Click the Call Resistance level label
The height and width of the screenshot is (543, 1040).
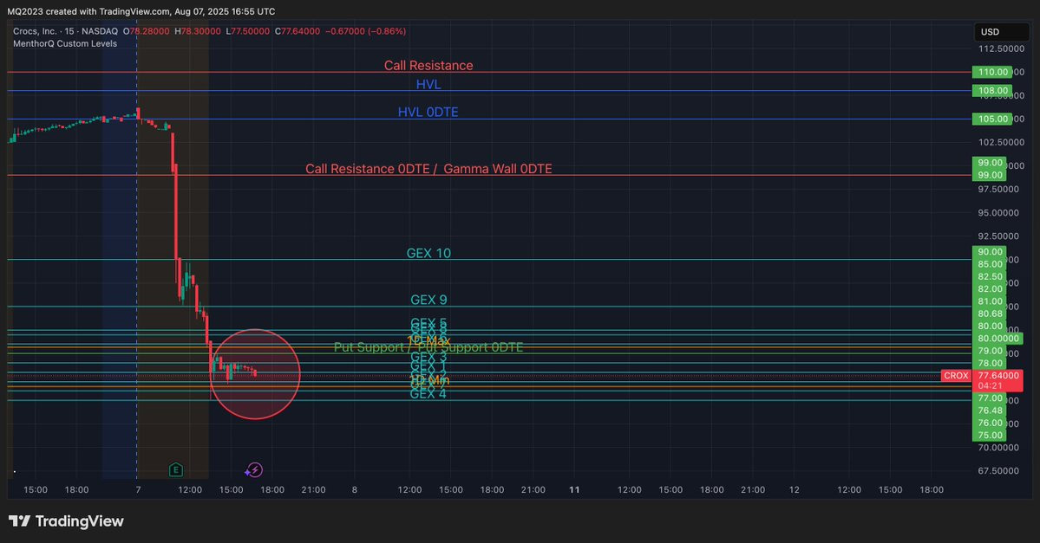pyautogui.click(x=428, y=66)
